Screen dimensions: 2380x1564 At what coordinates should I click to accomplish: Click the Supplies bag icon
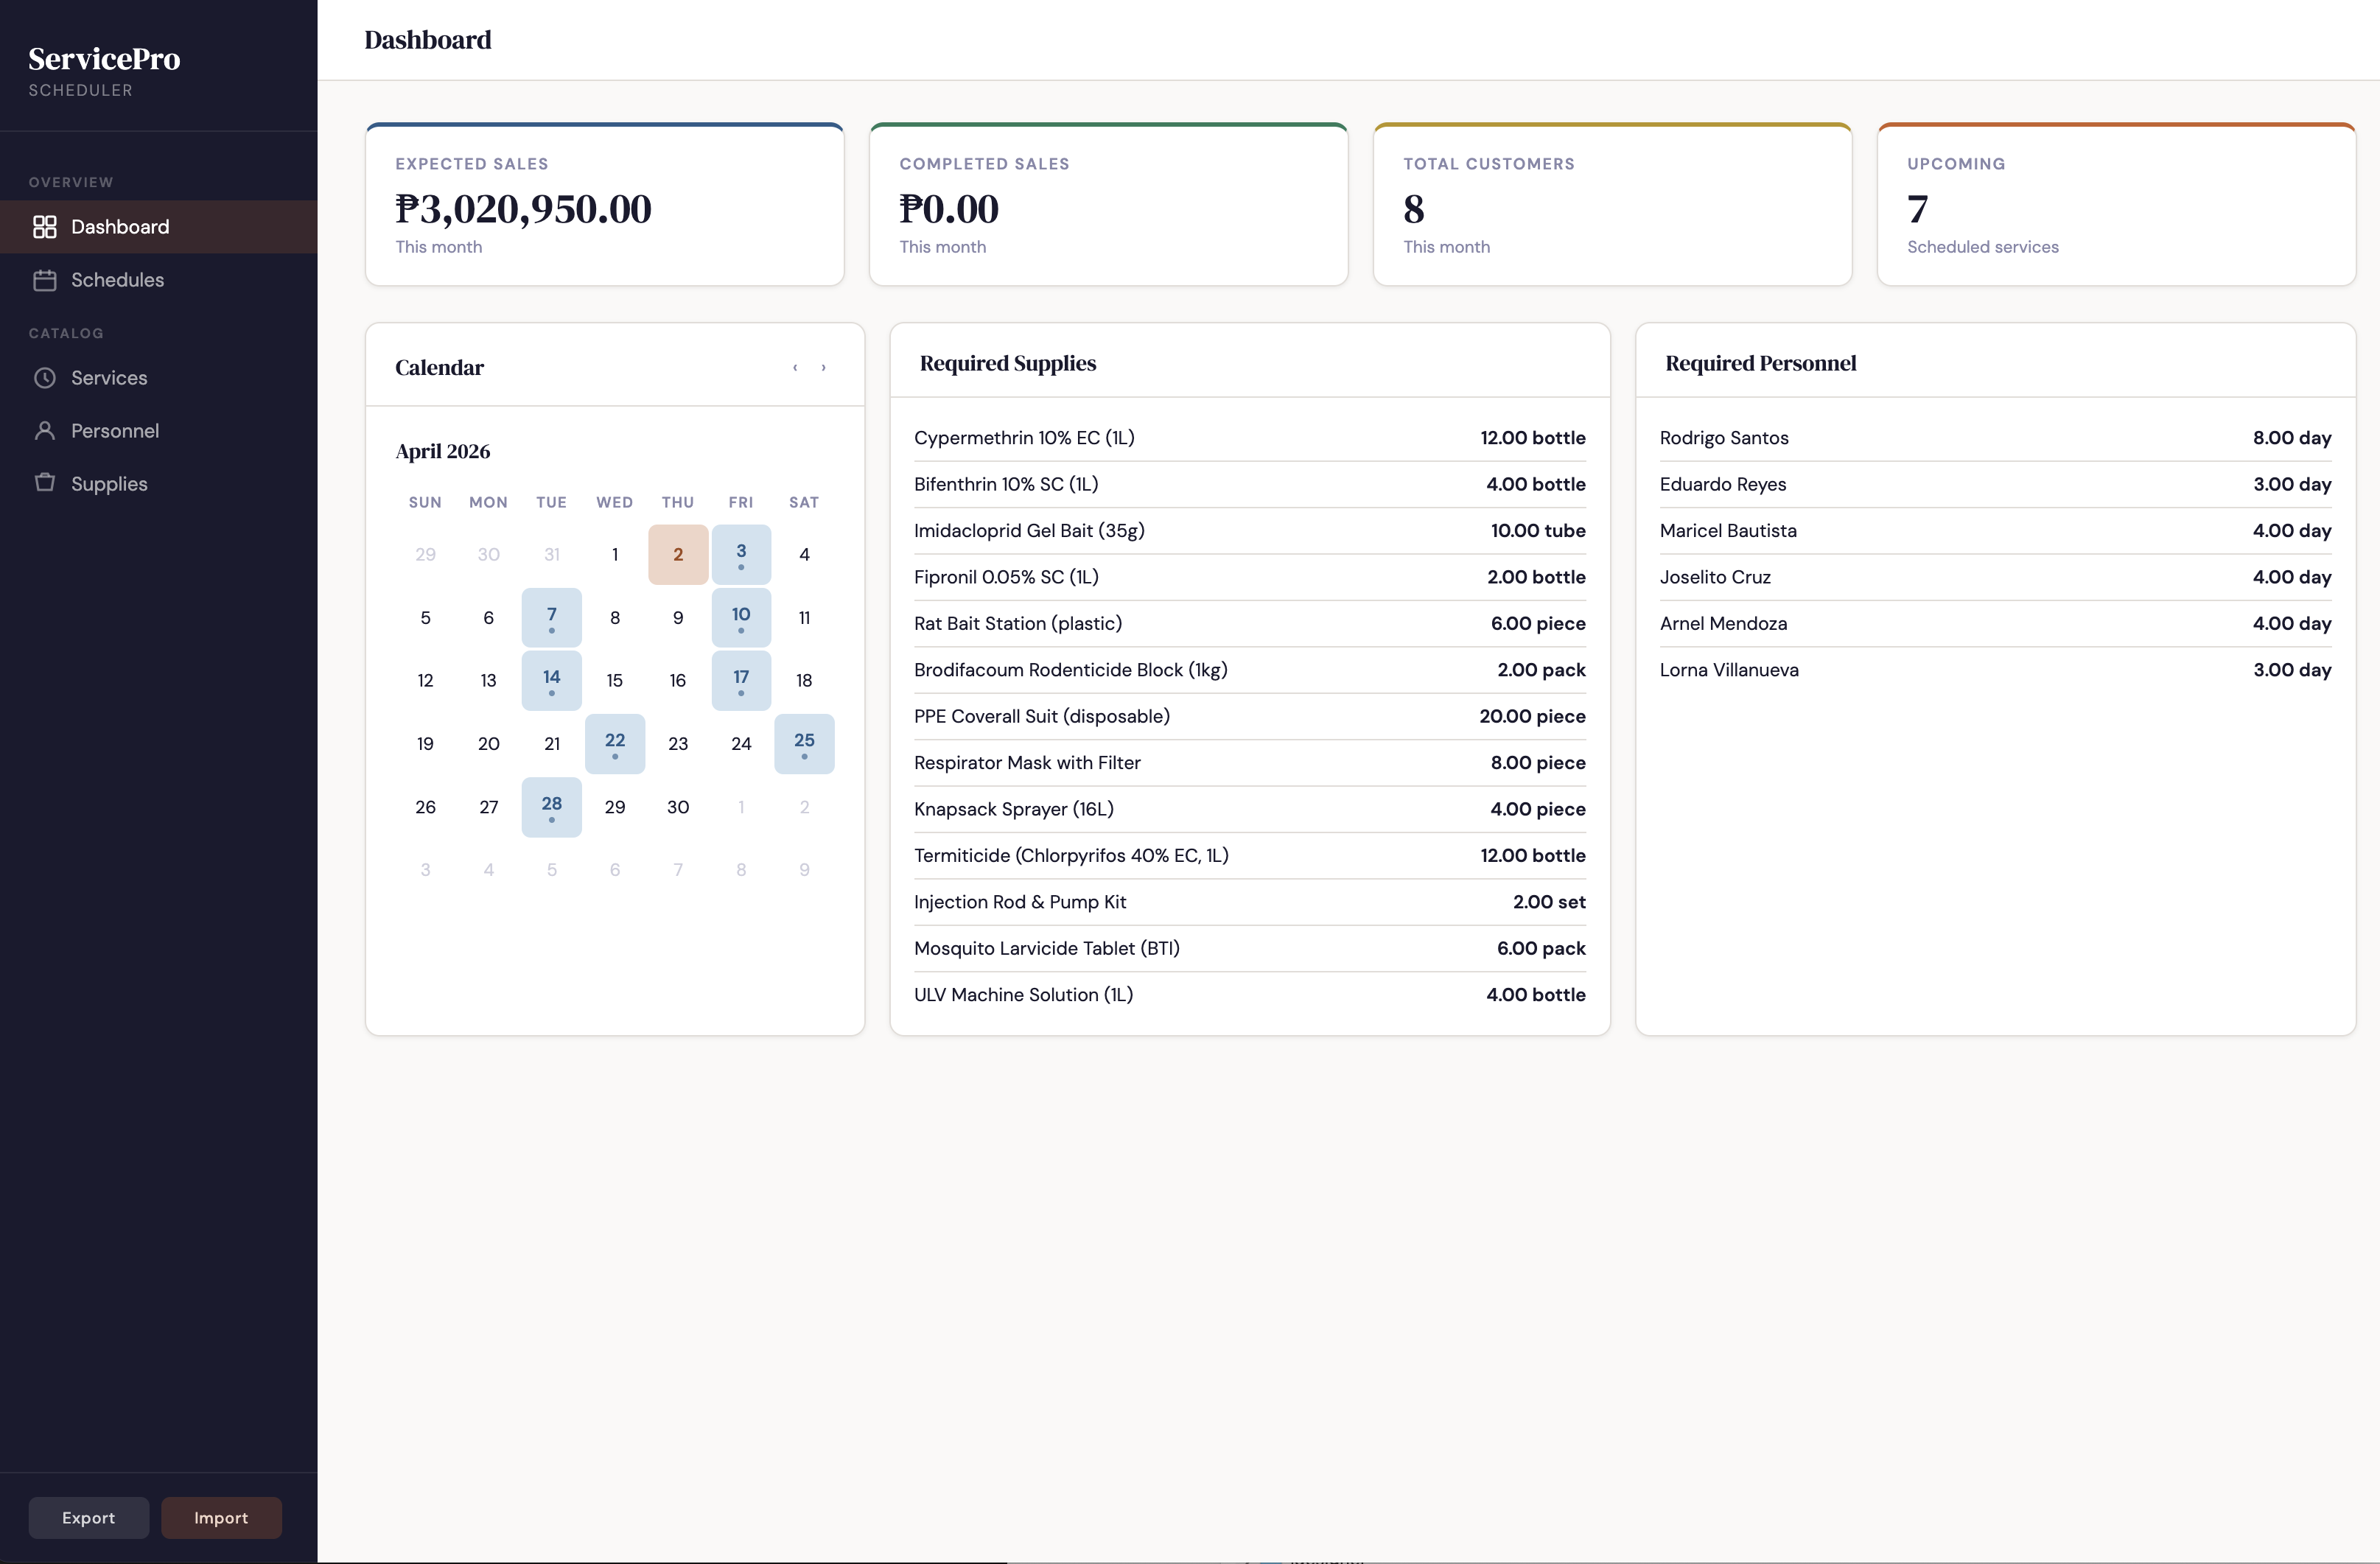pos(44,483)
